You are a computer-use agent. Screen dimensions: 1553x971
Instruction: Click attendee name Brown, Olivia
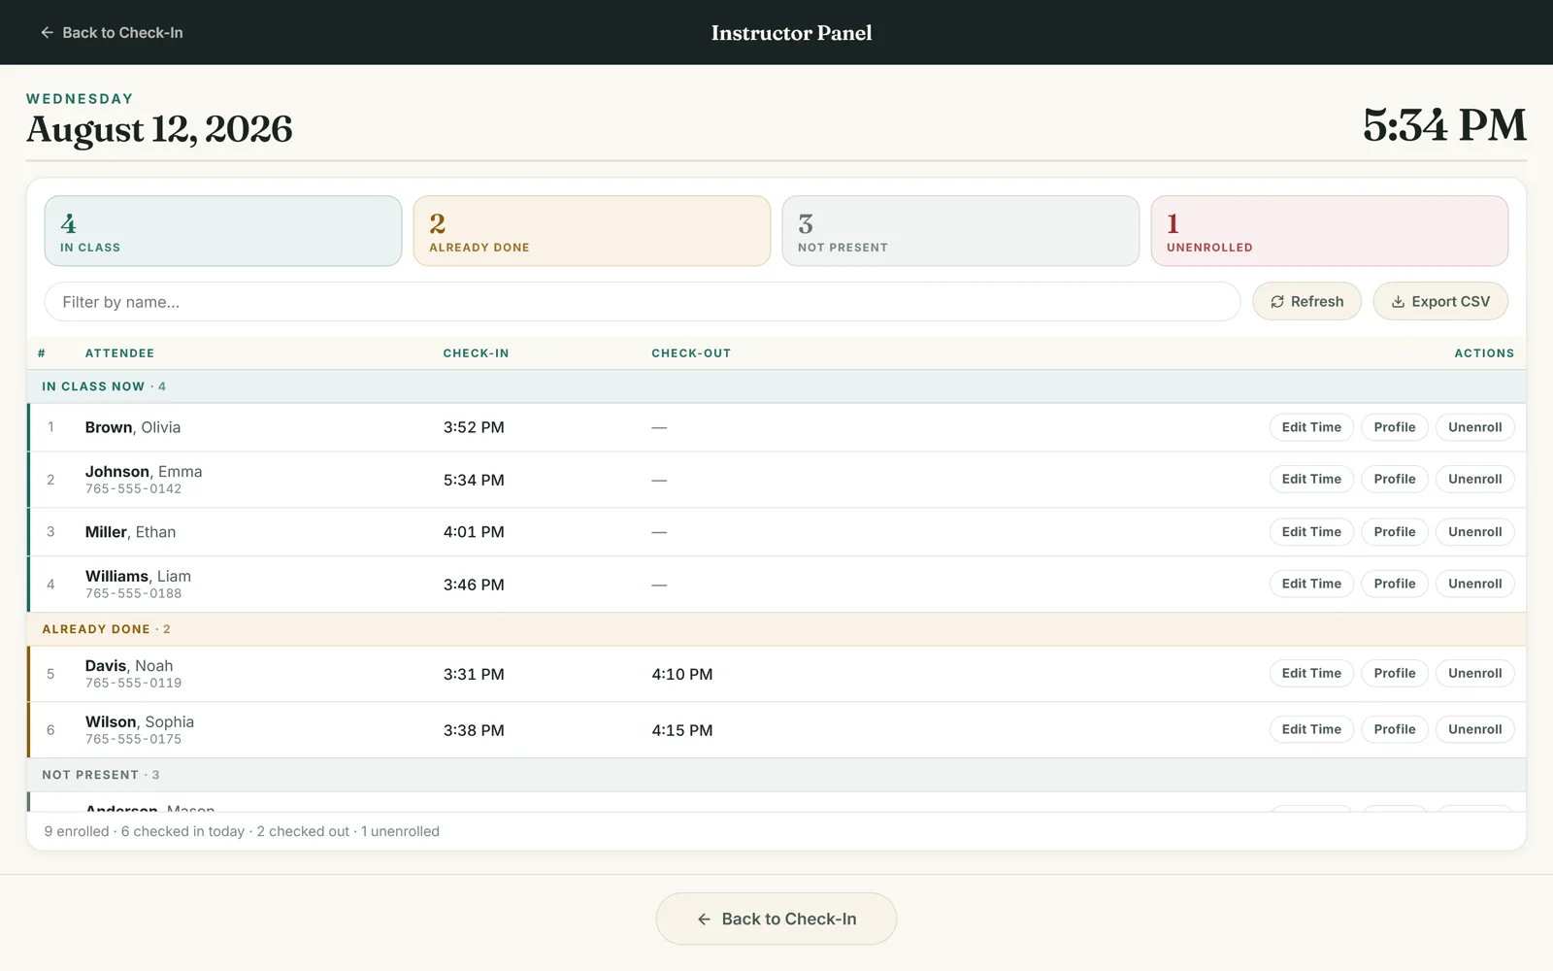[x=133, y=427]
